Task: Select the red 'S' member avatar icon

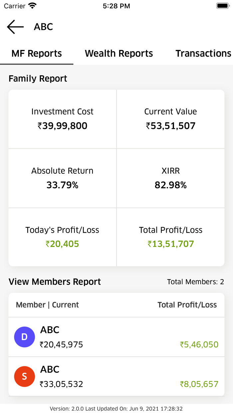Action: [x=24, y=376]
